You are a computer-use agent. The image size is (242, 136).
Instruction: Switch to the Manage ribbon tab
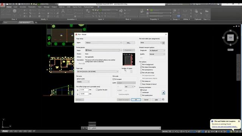tap(47, 7)
